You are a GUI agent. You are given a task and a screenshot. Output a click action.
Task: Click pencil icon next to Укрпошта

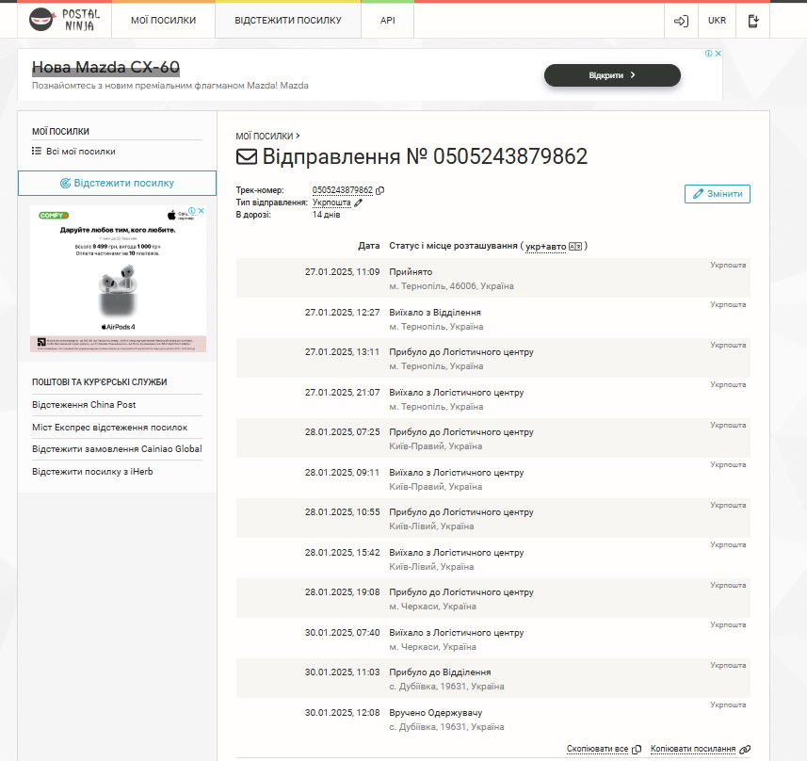click(x=358, y=202)
